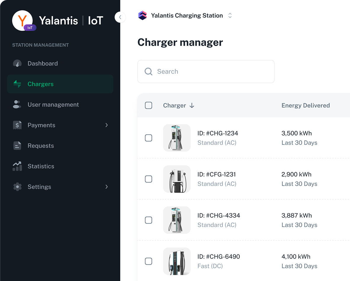Click the Requests document icon
This screenshot has height=281, width=350.
tap(17, 146)
